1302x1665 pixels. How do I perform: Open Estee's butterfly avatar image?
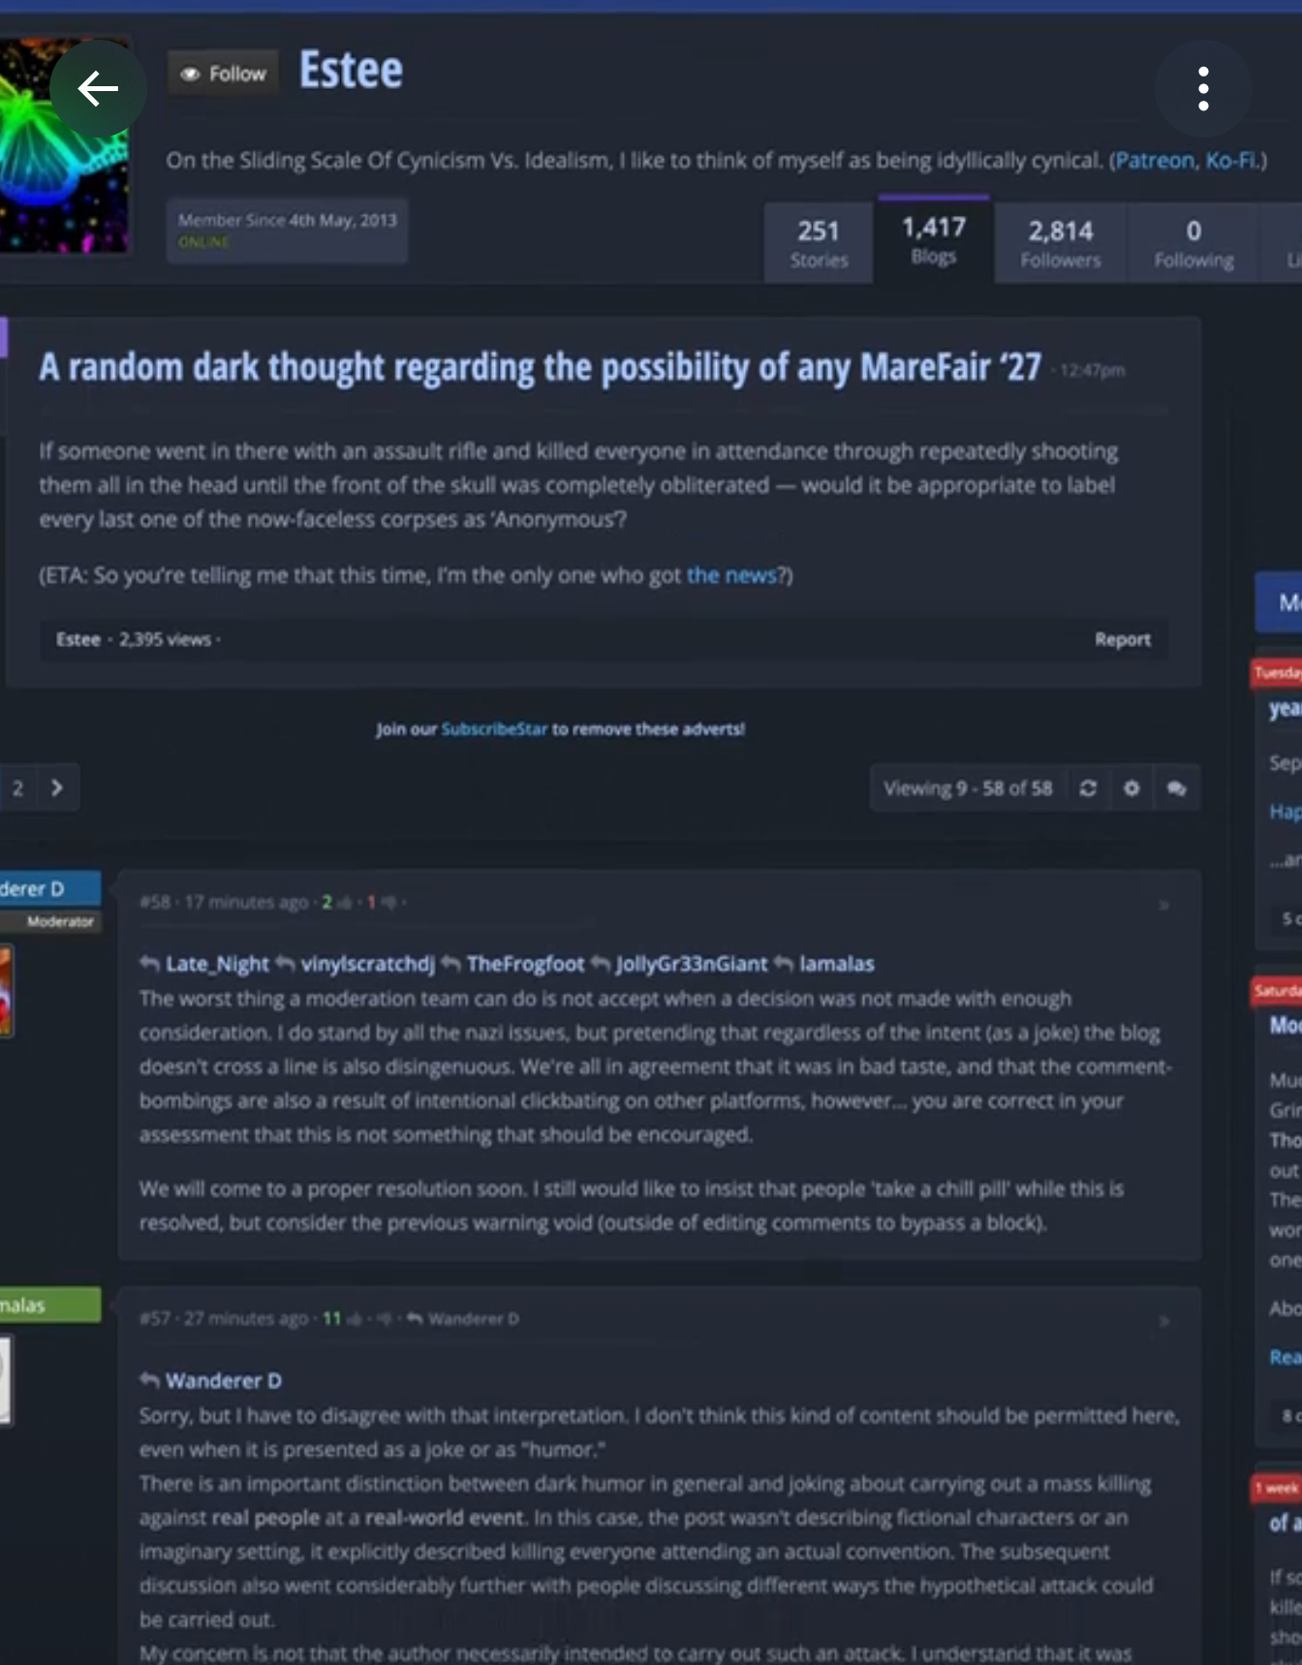pos(63,145)
